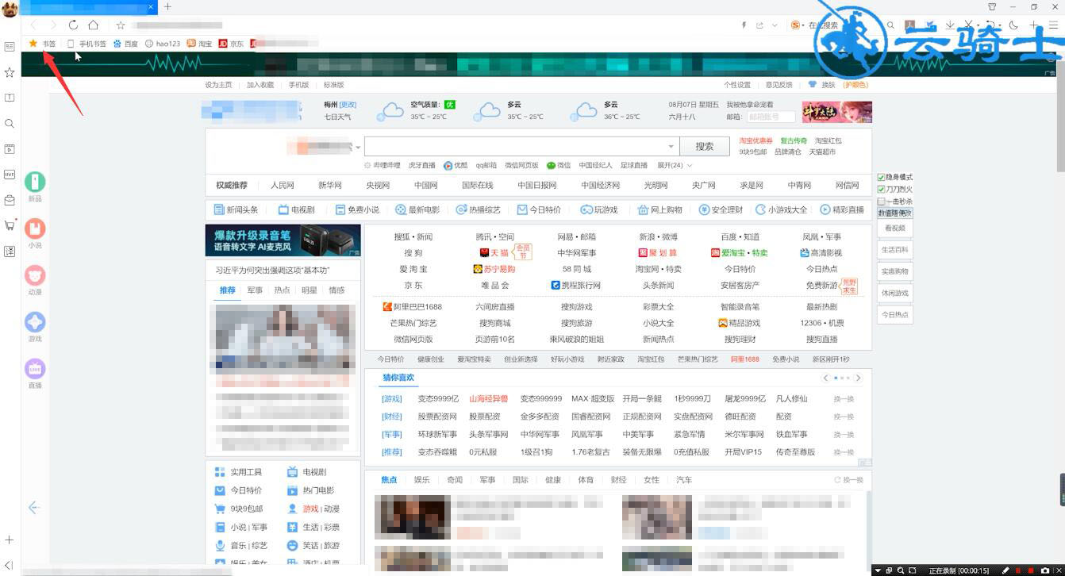Open the sidebar video player icon
The width and height of the screenshot is (1065, 576).
point(10,148)
